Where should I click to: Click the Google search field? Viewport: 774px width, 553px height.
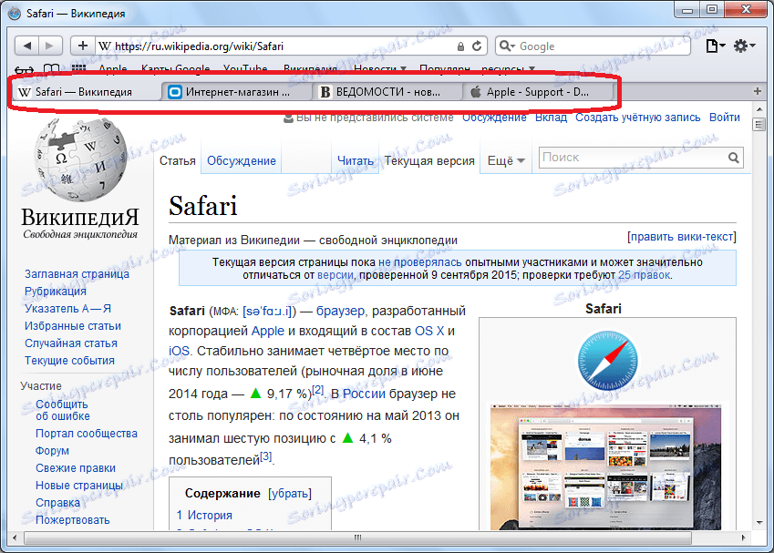tap(593, 46)
